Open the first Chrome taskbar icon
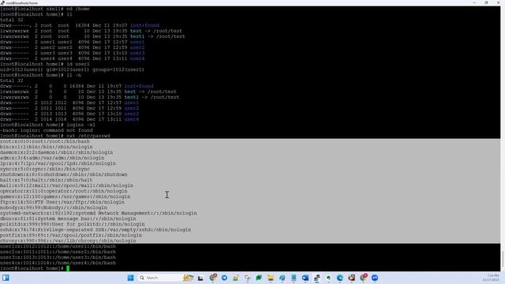This screenshot has width=505, height=284. click(213, 278)
